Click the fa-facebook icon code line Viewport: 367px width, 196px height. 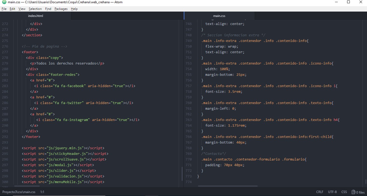click(x=85, y=86)
